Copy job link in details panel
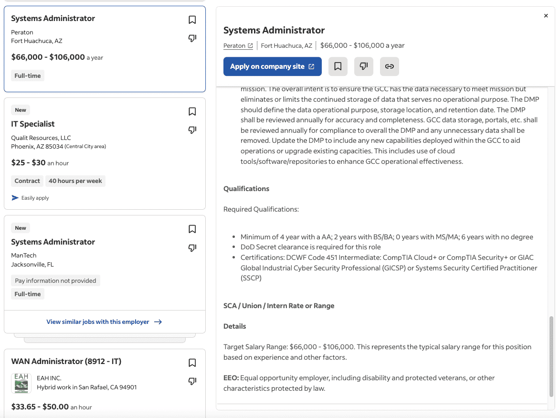The height and width of the screenshot is (418, 560). click(389, 66)
